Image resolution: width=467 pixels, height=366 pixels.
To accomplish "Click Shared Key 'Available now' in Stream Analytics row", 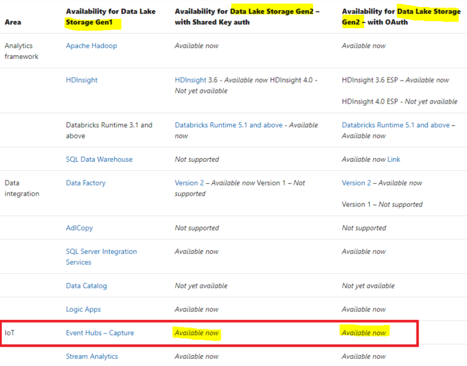I will click(x=197, y=356).
